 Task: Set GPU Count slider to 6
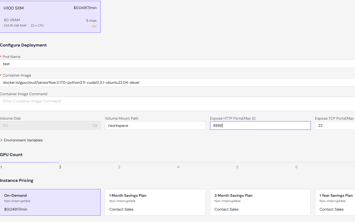point(296,162)
